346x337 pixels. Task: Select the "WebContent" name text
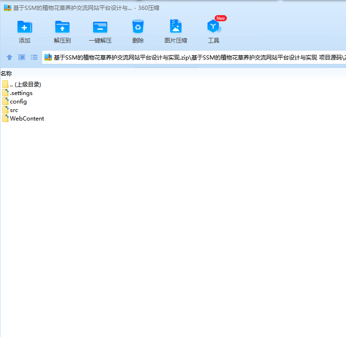tap(27, 119)
